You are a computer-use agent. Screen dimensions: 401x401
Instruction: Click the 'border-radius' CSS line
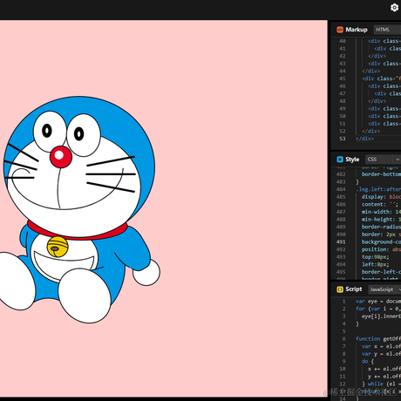381,227
